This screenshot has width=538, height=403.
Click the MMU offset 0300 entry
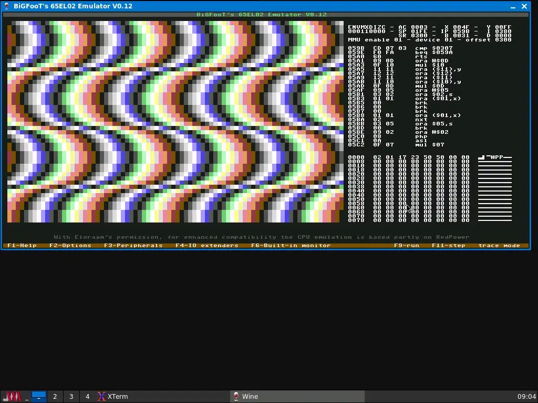coord(488,40)
